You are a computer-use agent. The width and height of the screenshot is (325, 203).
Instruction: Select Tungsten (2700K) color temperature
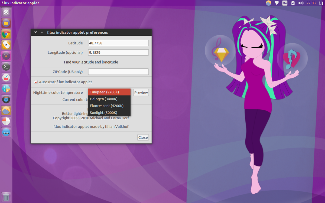(109, 92)
